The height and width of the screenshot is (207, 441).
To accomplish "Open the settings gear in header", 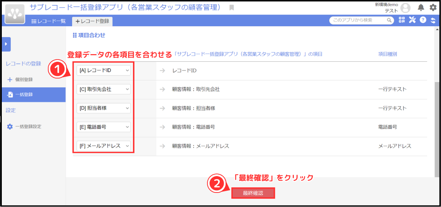I will (x=433, y=8).
